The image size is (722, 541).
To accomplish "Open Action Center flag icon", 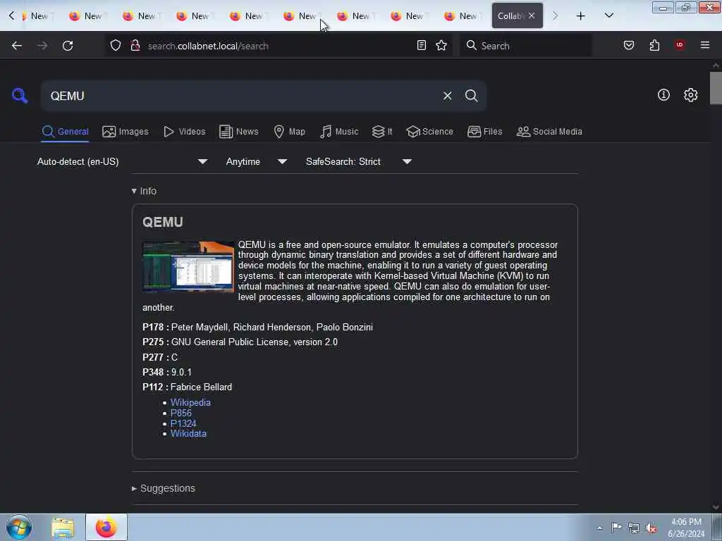I will [616, 527].
